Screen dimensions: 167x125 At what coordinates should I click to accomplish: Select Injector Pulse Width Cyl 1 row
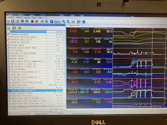click(35, 72)
